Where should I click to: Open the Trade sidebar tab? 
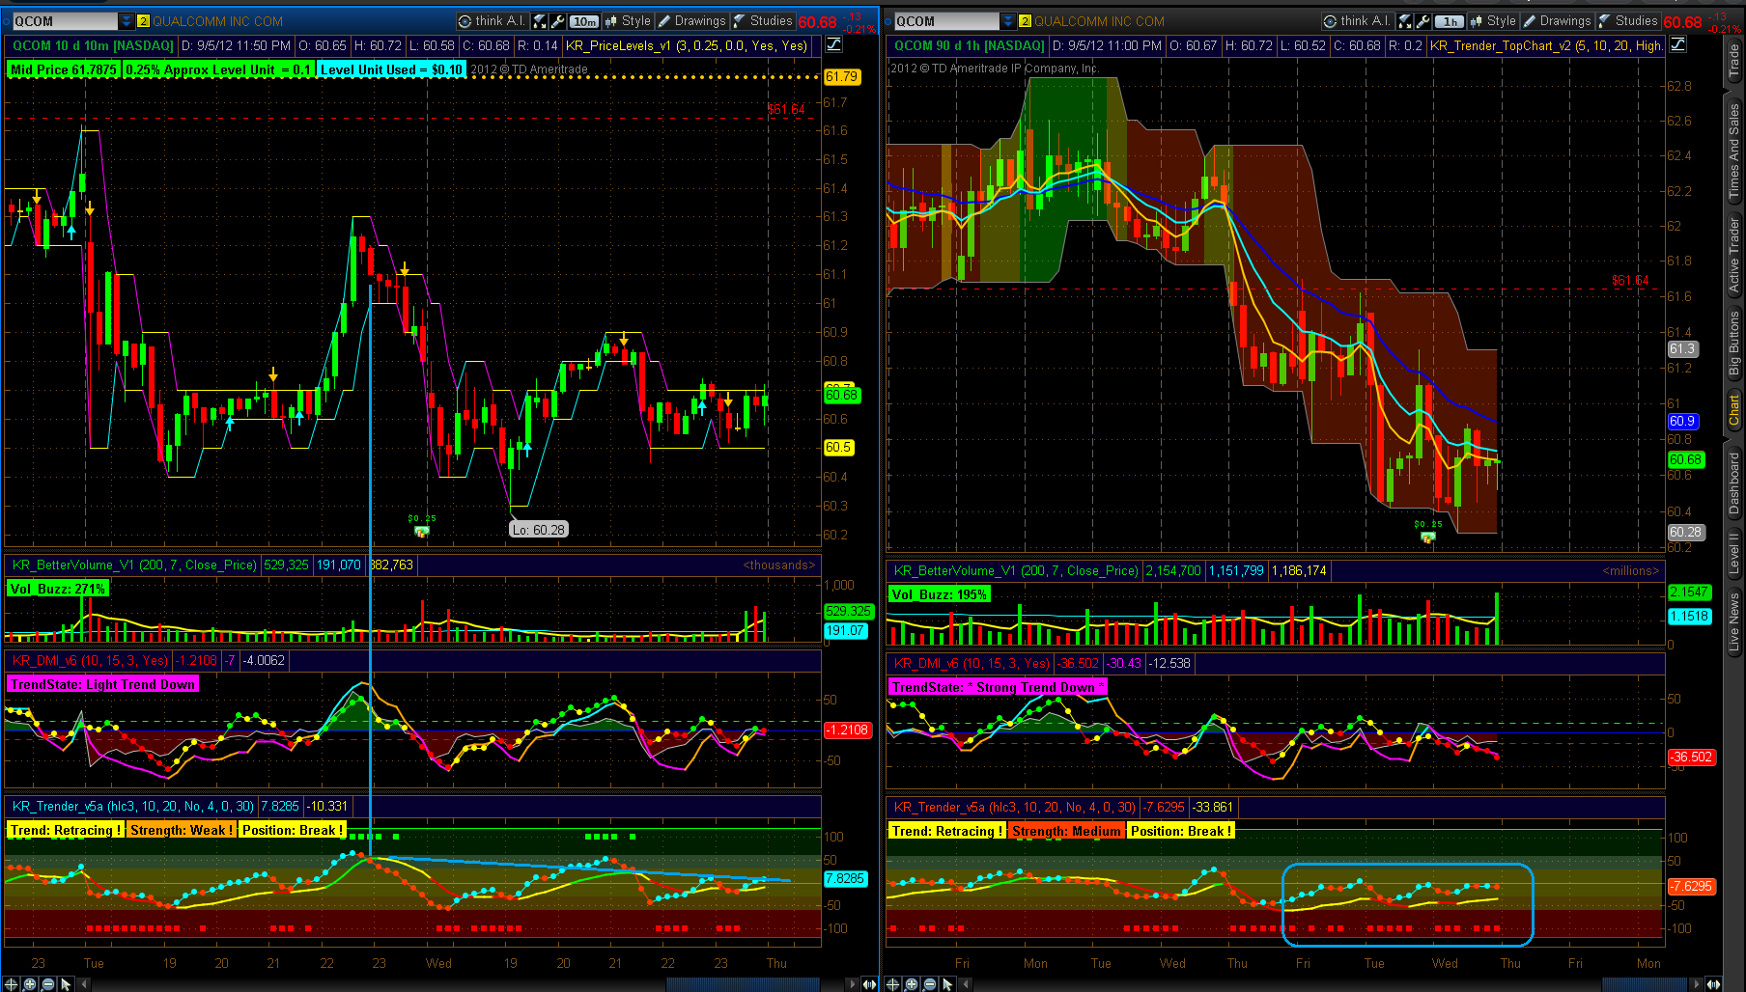click(1734, 63)
